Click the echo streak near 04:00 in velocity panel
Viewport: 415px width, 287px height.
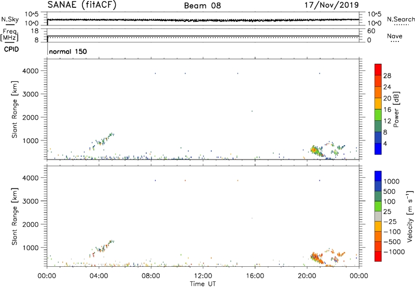click(x=102, y=249)
